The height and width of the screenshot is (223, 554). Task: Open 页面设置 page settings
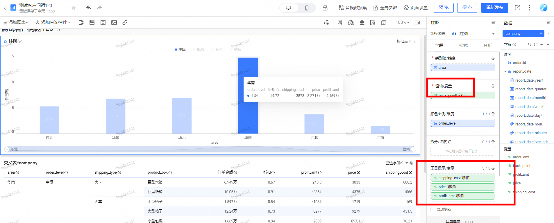(416, 8)
